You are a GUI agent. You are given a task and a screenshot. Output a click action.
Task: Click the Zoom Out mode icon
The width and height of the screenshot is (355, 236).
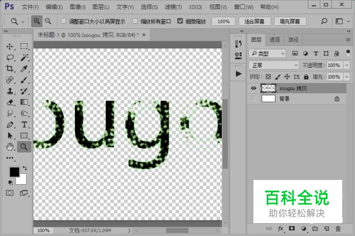pos(48,21)
